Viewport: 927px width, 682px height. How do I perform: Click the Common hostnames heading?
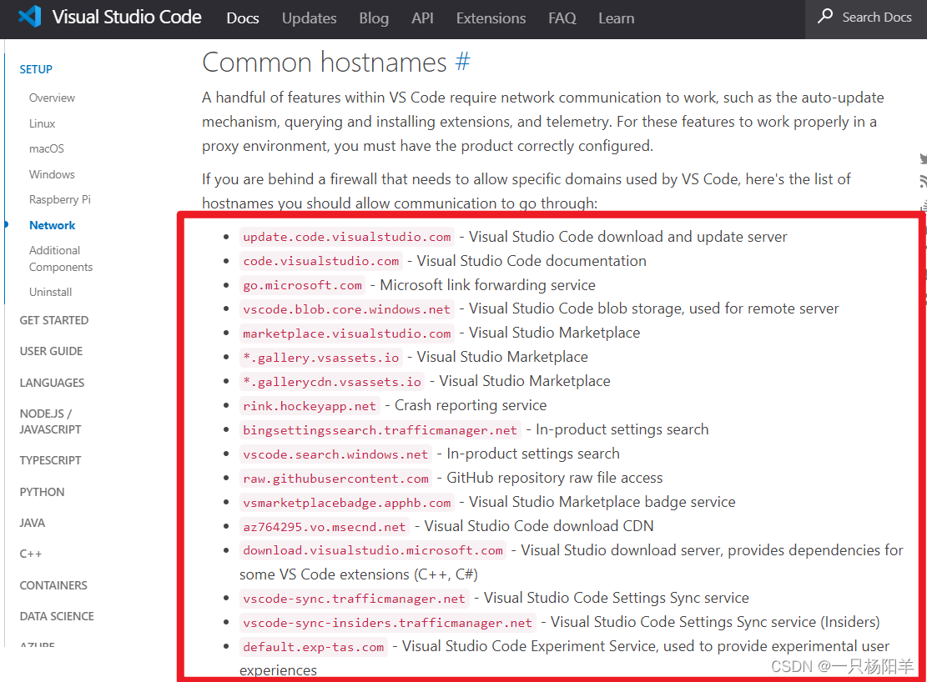324,62
